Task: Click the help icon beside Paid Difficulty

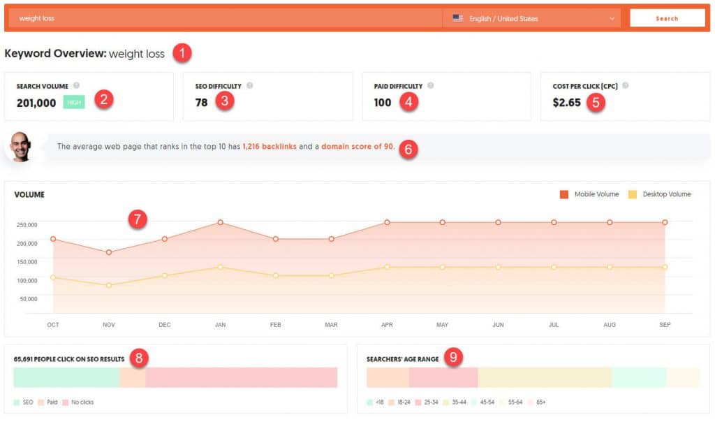Action: pyautogui.click(x=430, y=86)
